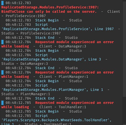Open the PlantManager Line 1 stack link

pos(52,90)
